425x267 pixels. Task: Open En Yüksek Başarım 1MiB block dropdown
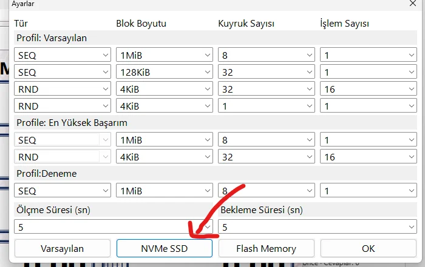164,139
